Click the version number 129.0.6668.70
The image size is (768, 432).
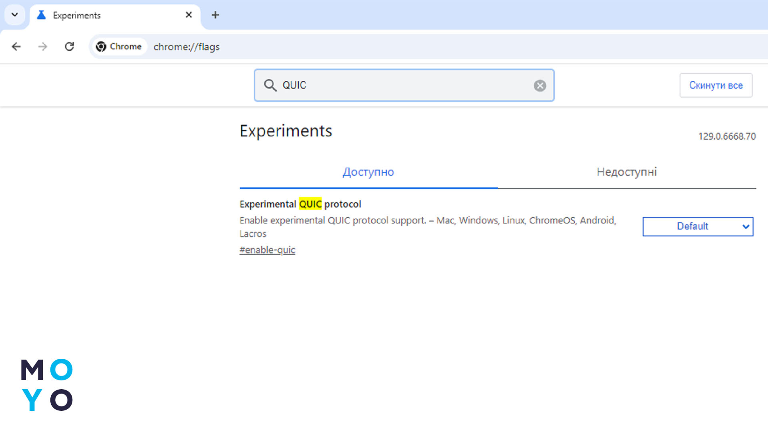tap(727, 136)
